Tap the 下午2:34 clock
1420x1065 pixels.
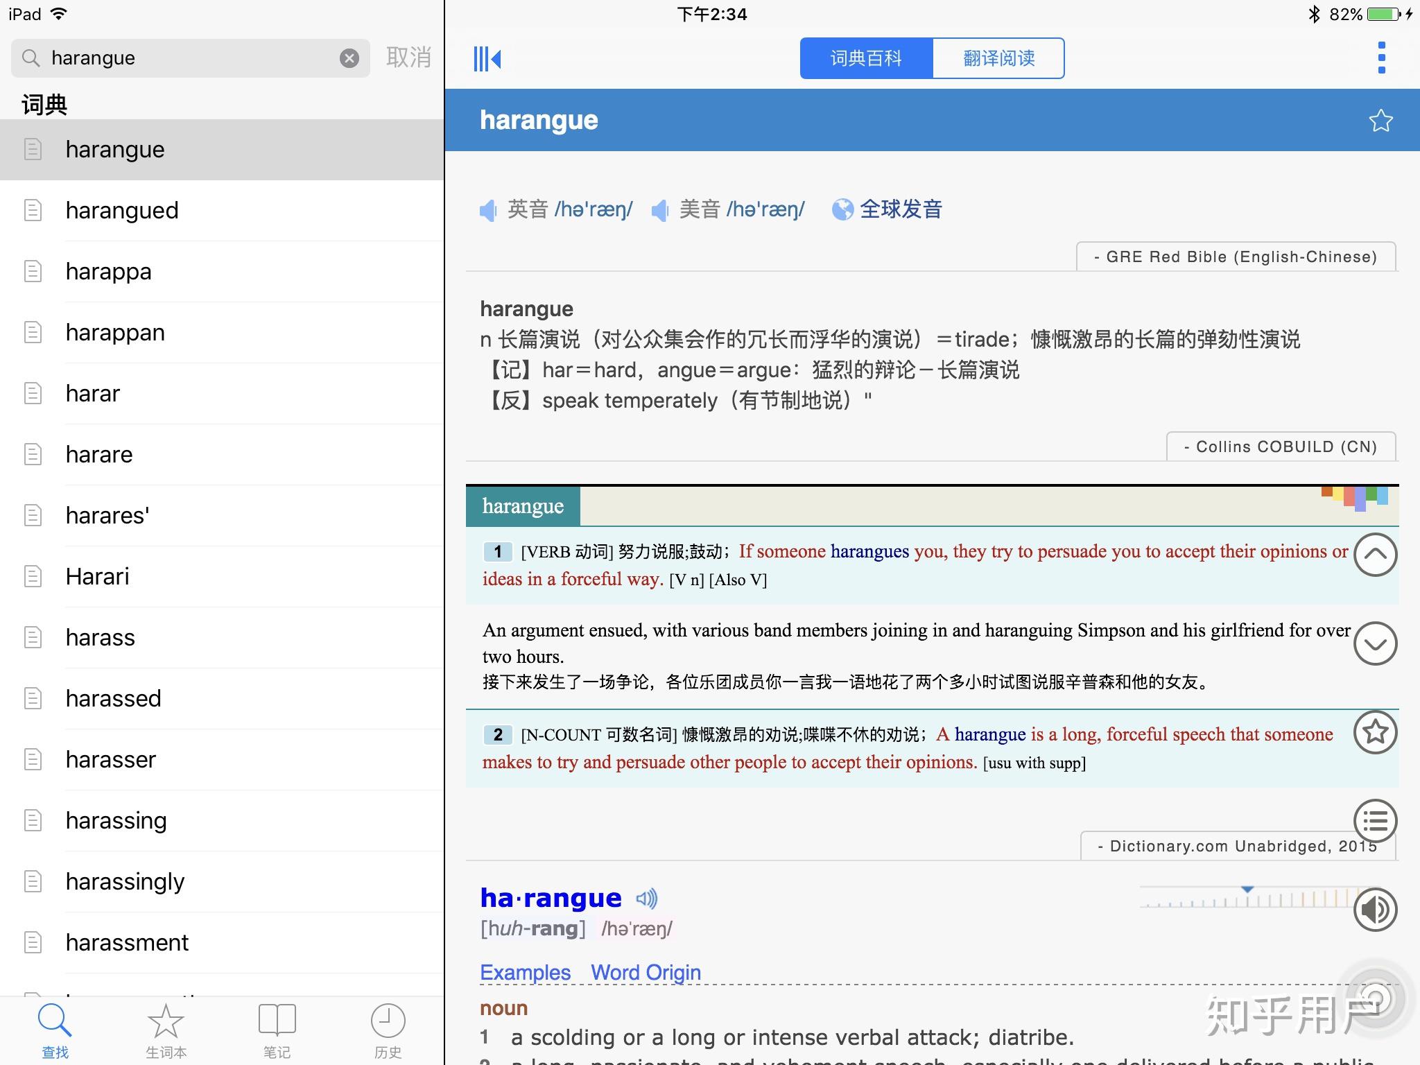(x=711, y=14)
